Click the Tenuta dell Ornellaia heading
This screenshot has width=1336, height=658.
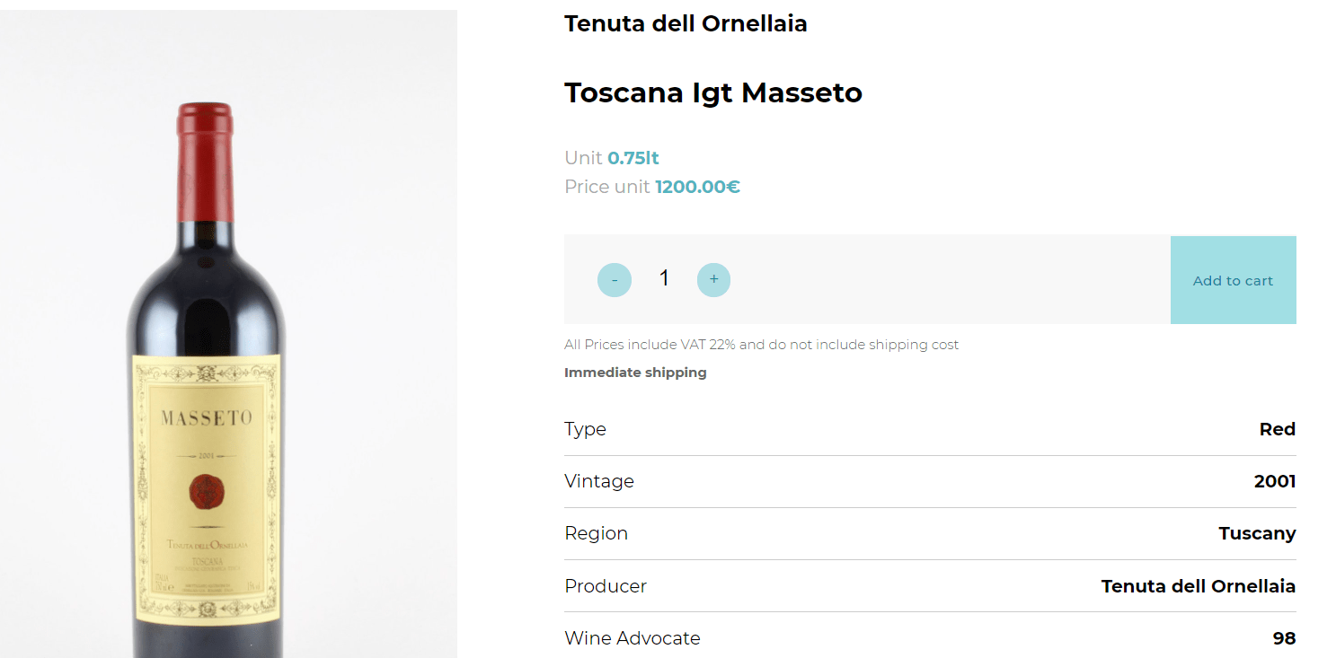click(x=686, y=23)
